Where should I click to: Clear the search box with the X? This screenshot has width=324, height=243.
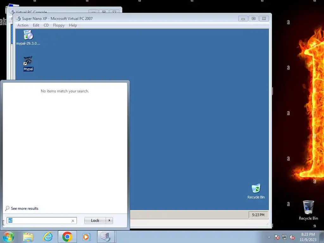coord(73,221)
